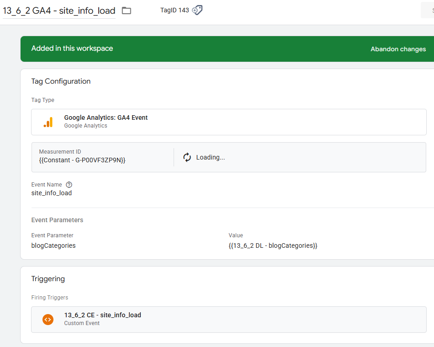The width and height of the screenshot is (434, 347).
Task: Click the circular Loading refresh icon
Action: point(187,157)
